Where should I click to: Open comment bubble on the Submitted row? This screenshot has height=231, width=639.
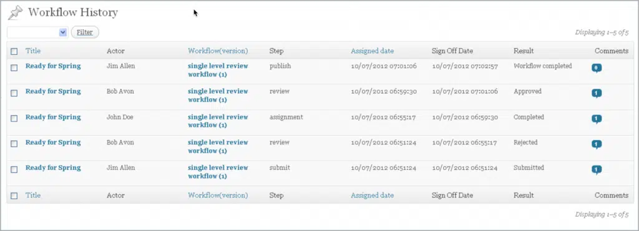pyautogui.click(x=597, y=170)
